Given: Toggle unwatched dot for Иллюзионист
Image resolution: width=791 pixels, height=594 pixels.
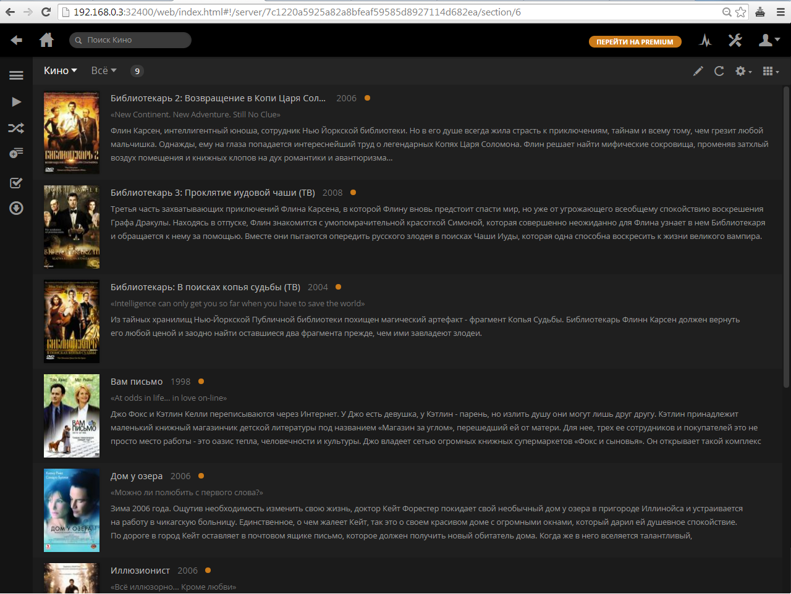Looking at the screenshot, I should [x=208, y=571].
